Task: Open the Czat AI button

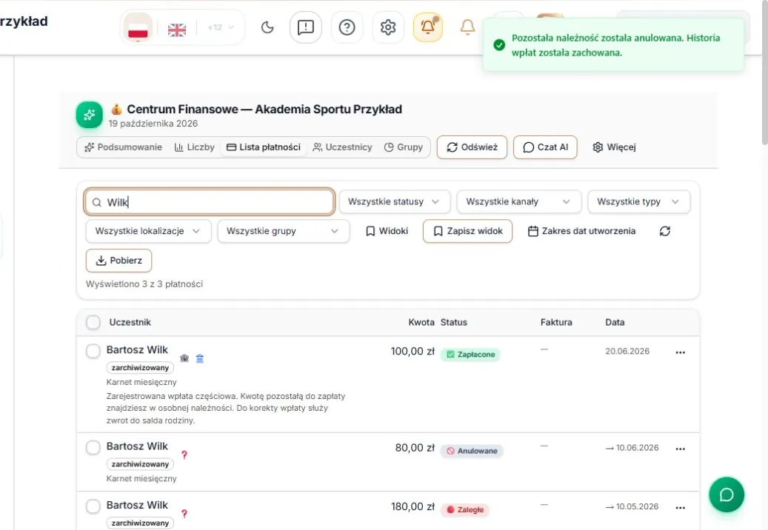Action: (545, 147)
